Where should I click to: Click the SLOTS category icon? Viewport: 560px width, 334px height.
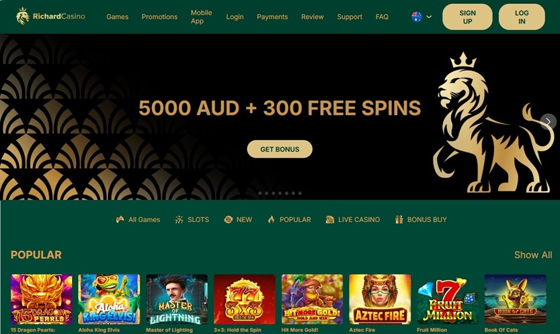click(x=179, y=219)
